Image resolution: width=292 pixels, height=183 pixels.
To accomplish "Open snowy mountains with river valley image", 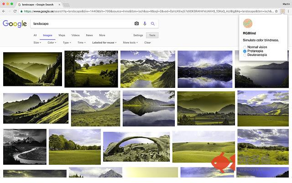I will [x=148, y=69].
